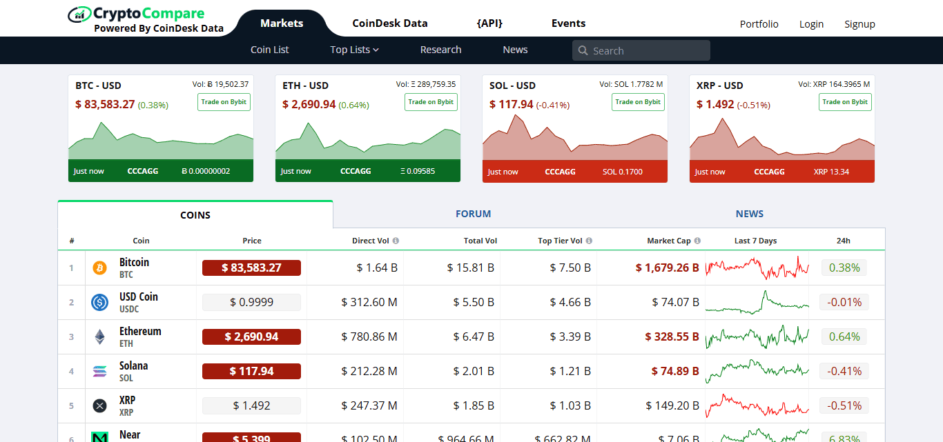943x442 pixels.
Task: Click Trade on Bybit for SOL - USD
Action: point(638,102)
